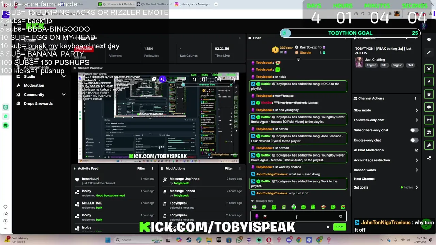Click the info icon in right sidebar
The height and width of the screenshot is (245, 436).
(429, 39)
